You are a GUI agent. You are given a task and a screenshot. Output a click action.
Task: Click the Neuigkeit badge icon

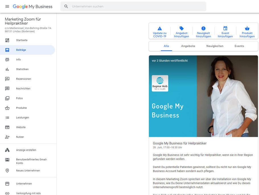[x=203, y=28]
